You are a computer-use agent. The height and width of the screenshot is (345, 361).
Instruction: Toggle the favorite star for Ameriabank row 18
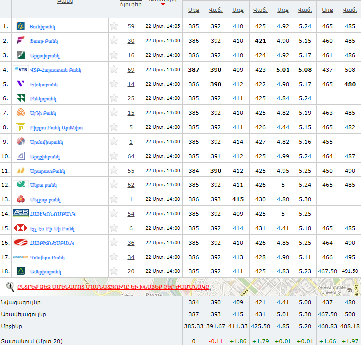114,271
